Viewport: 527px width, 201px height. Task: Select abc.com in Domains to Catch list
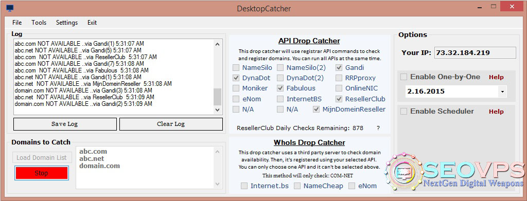coord(93,151)
